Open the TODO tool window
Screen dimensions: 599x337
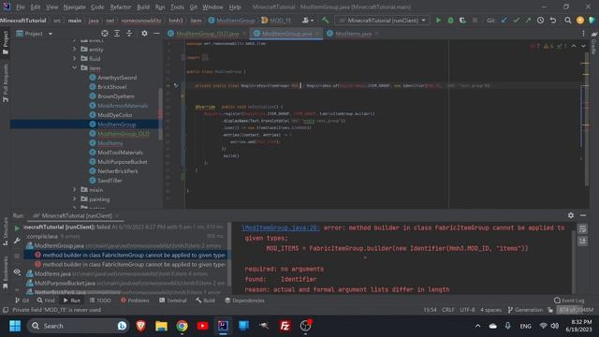point(100,300)
